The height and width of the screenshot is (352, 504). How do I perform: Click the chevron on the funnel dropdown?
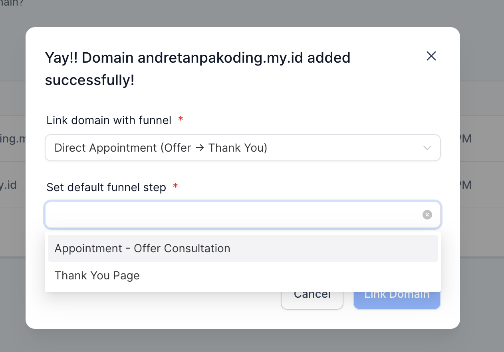click(x=427, y=148)
